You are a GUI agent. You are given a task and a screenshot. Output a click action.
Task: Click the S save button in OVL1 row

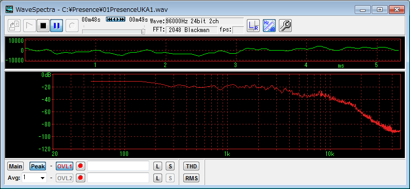click(x=170, y=166)
